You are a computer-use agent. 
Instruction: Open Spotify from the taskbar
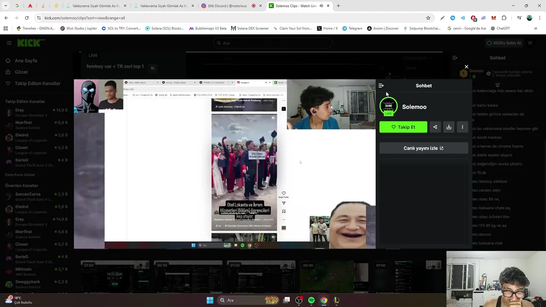311,300
